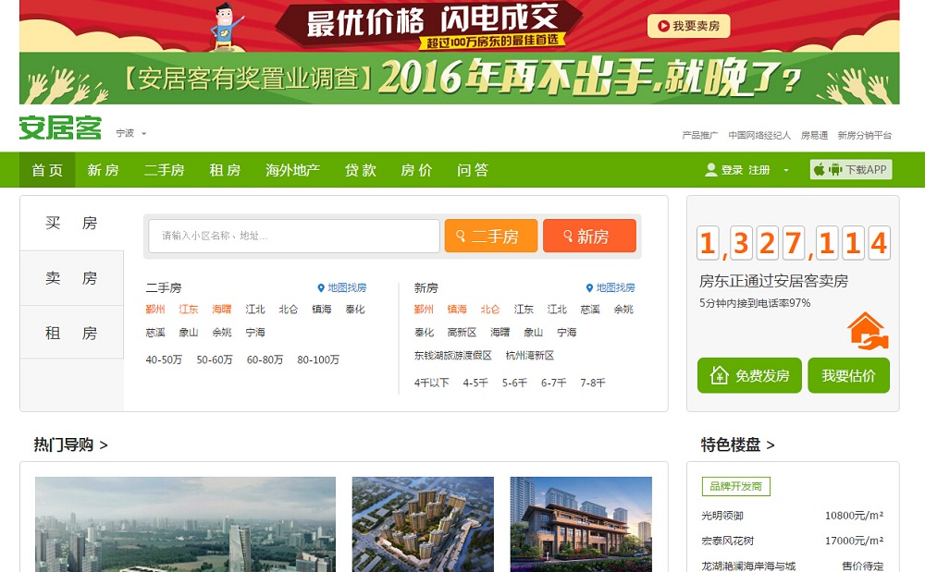This screenshot has height=572, width=925.
Task: Click the 2016 survey green banner
Action: (x=459, y=79)
